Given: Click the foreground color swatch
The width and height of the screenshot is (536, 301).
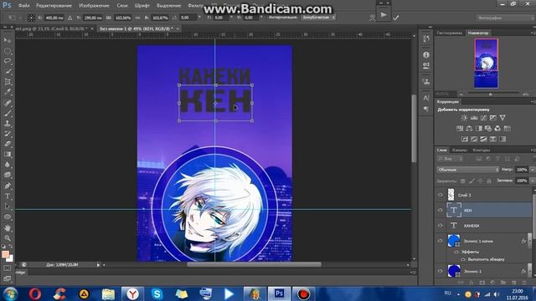Looking at the screenshot, I should pyautogui.click(x=6, y=254).
